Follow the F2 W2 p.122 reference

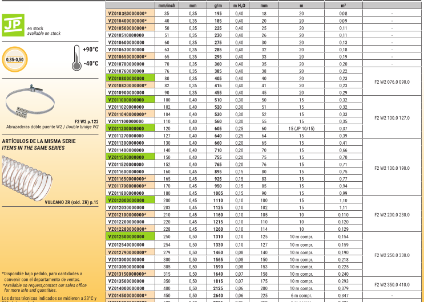[87, 122]
